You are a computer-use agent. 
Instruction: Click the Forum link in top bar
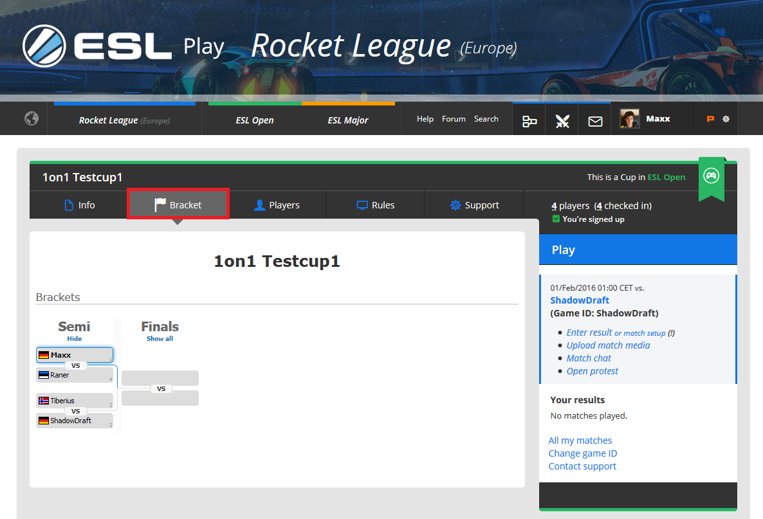(x=454, y=119)
